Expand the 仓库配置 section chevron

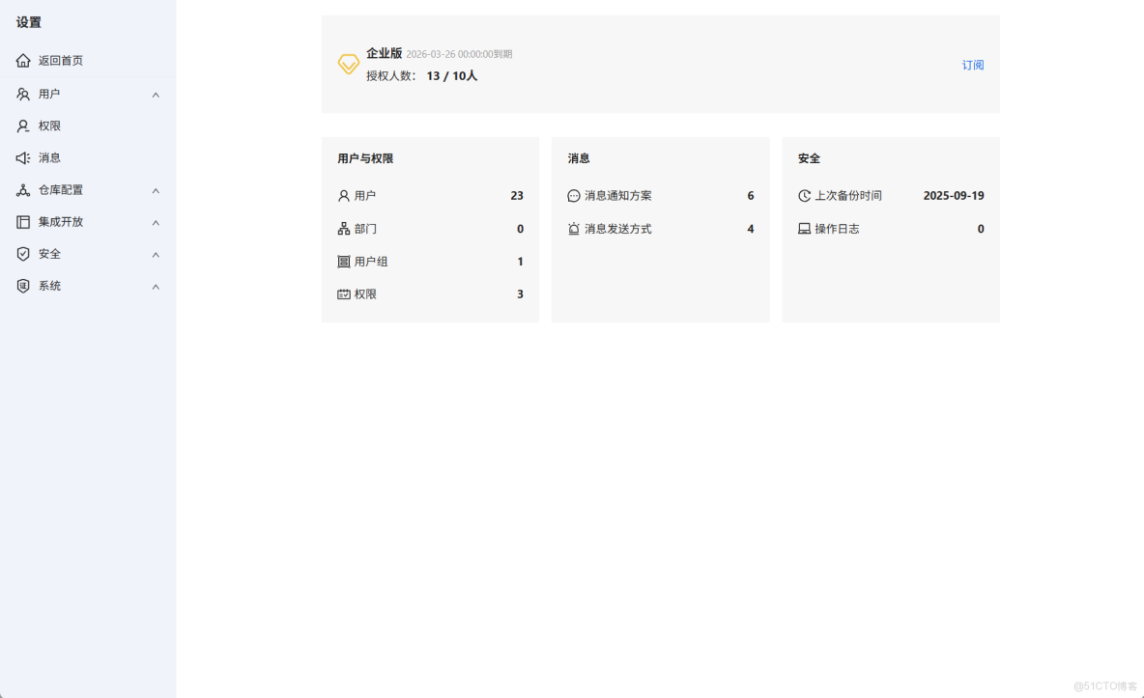click(x=156, y=190)
